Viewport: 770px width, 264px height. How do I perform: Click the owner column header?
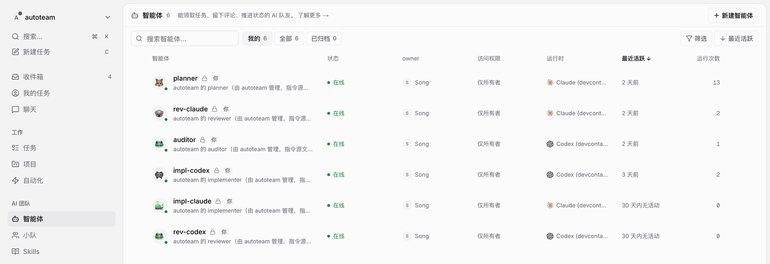click(411, 59)
